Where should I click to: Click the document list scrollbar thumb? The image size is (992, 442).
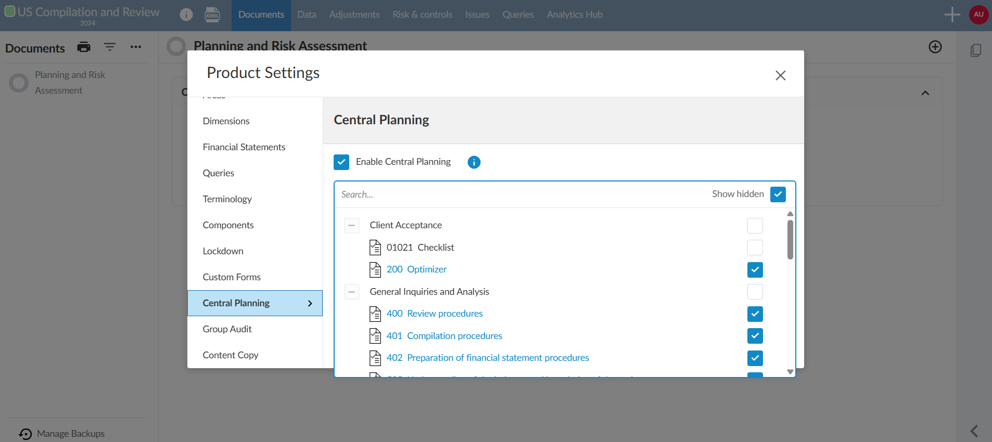point(790,240)
